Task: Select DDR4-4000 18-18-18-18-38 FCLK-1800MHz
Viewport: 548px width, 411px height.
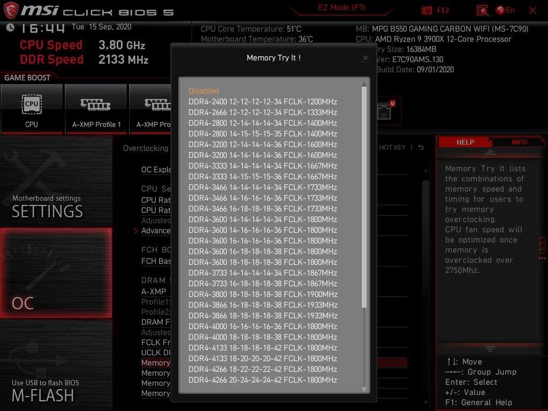Action: 262,337
